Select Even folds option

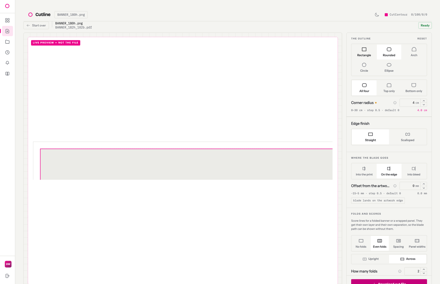coord(380,243)
